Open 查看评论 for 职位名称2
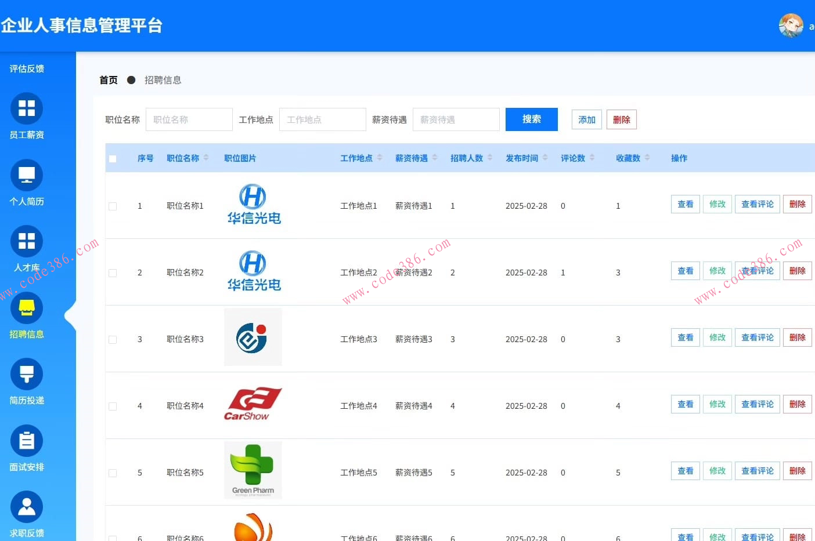The image size is (815, 541). click(757, 270)
